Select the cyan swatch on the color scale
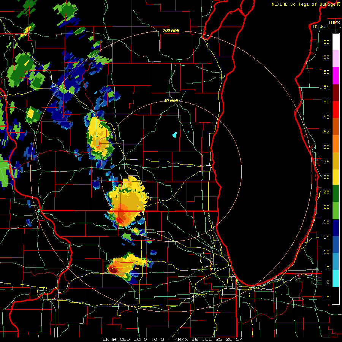Screen dimensions: 342x342 (x=336, y=279)
